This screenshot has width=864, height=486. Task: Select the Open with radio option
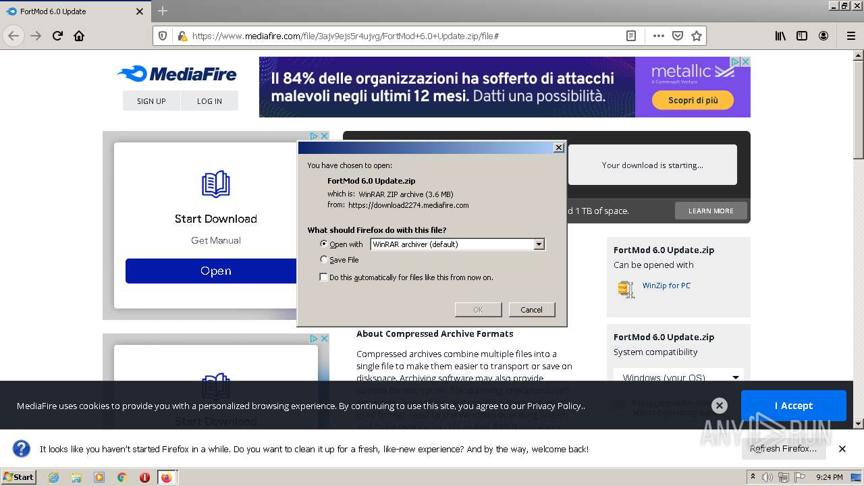point(324,244)
